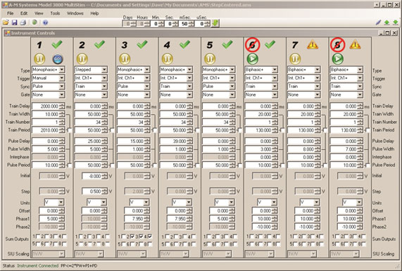Uncheck Sum Outputs box 2 in channel 3
This screenshot has height=271, width=402.
click(x=132, y=237)
